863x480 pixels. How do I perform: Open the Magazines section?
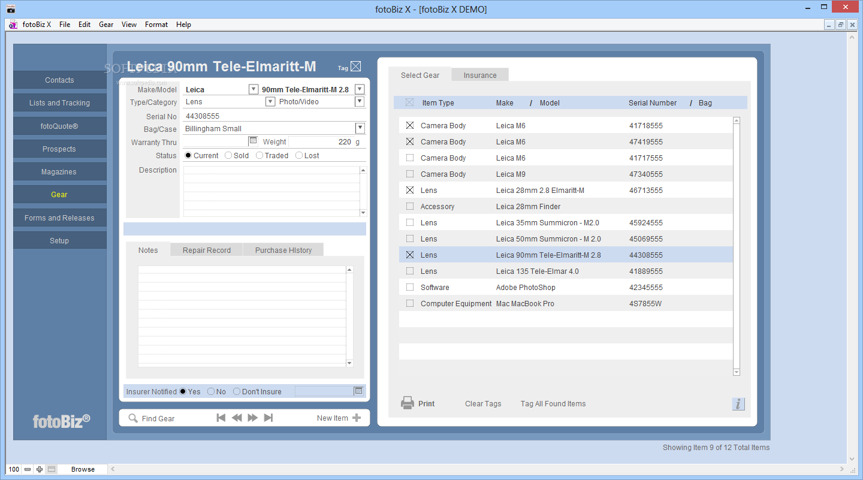click(59, 171)
